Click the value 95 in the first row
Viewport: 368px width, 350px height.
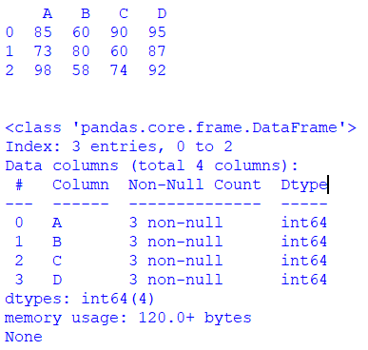pos(157,32)
